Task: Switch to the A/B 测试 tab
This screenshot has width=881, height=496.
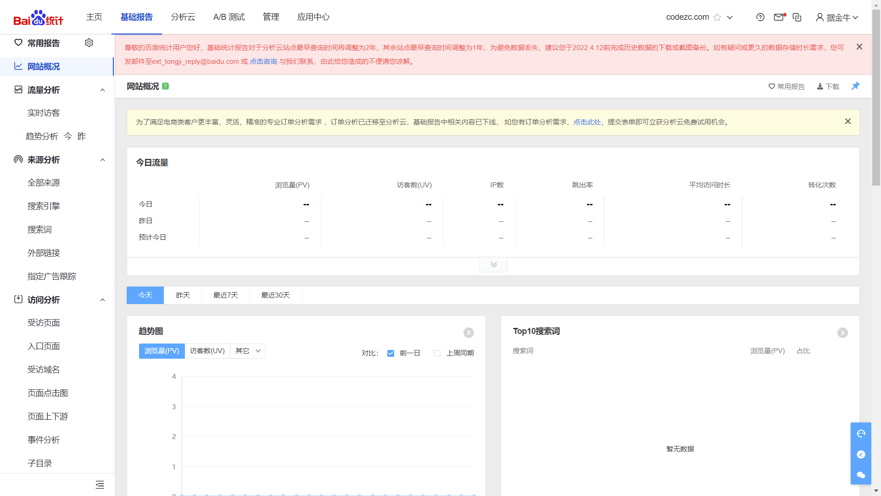Action: tap(229, 17)
